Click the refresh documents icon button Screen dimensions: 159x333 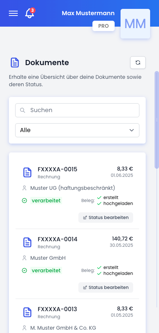coord(138,63)
